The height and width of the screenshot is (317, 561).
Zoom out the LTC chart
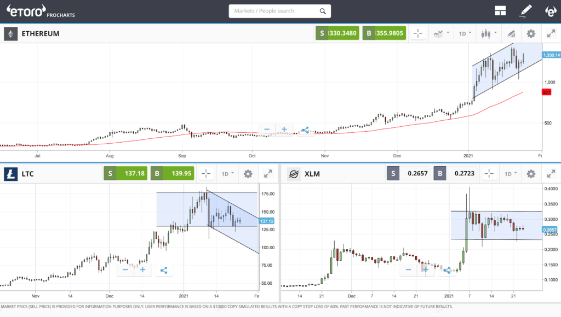(125, 269)
